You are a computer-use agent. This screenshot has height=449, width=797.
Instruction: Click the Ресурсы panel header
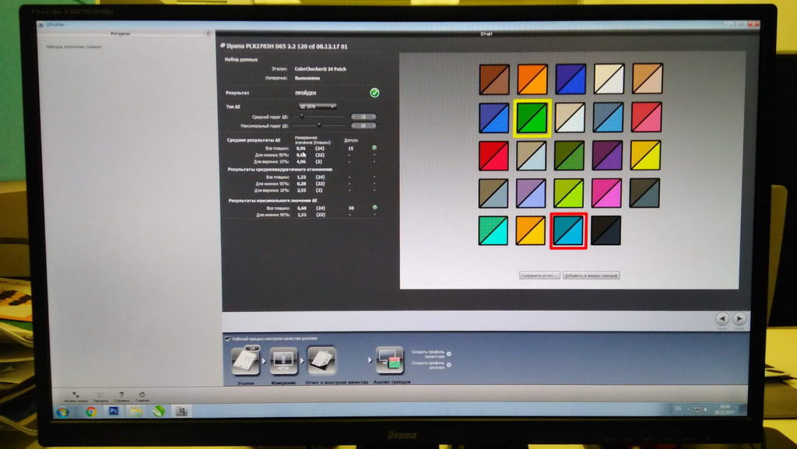pos(121,33)
